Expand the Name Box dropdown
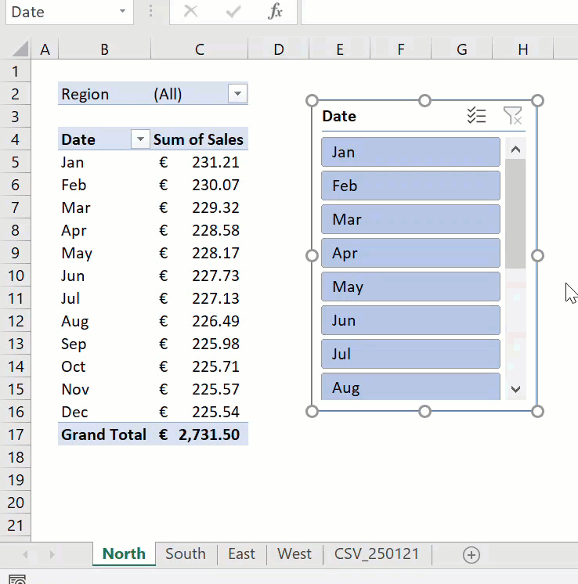The height and width of the screenshot is (584, 578). pyautogui.click(x=122, y=12)
